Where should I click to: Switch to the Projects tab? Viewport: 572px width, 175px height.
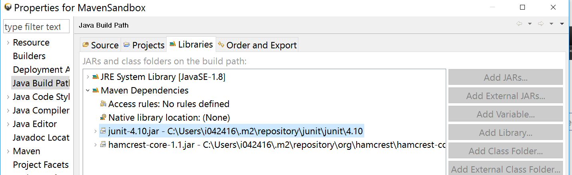click(144, 45)
